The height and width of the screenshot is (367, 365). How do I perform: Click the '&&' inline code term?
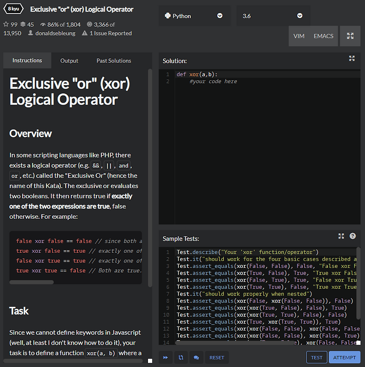coord(96,166)
